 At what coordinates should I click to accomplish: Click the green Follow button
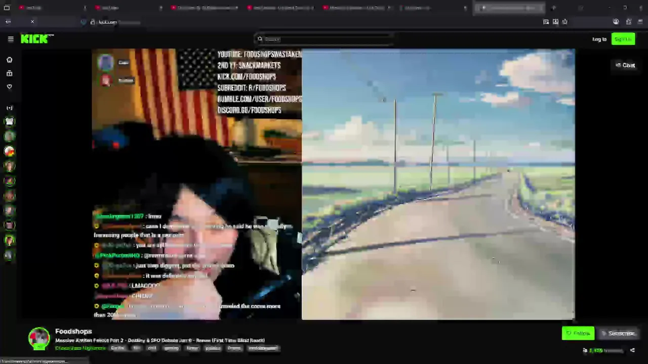click(x=578, y=333)
